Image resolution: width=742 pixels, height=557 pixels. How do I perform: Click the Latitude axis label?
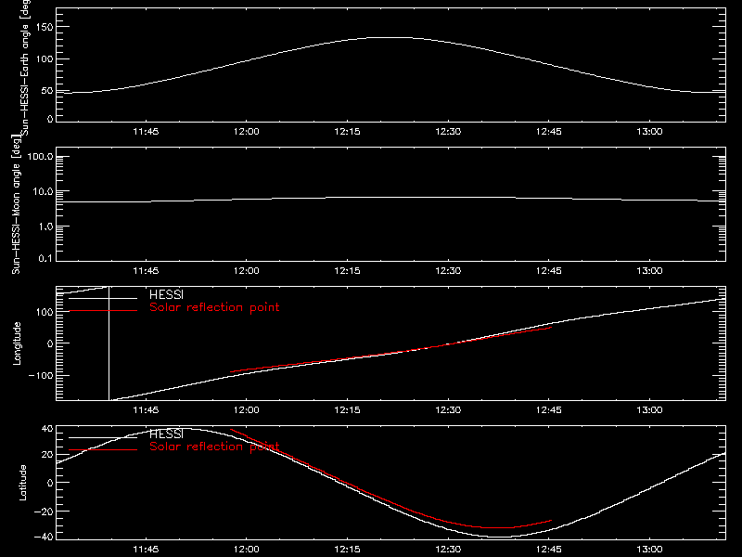point(22,483)
